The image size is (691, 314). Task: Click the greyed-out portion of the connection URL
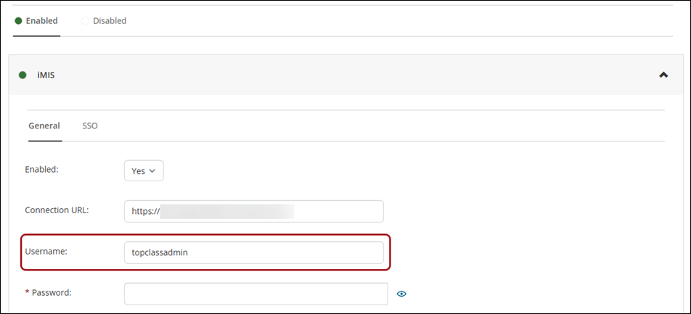(227, 211)
